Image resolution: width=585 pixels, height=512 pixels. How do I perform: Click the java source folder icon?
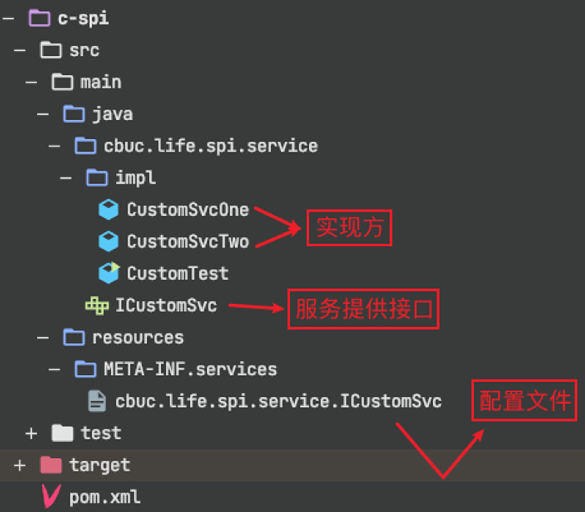[74, 114]
